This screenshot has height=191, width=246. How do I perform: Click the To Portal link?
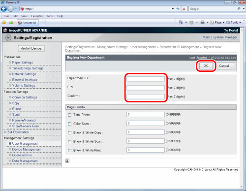click(x=231, y=31)
